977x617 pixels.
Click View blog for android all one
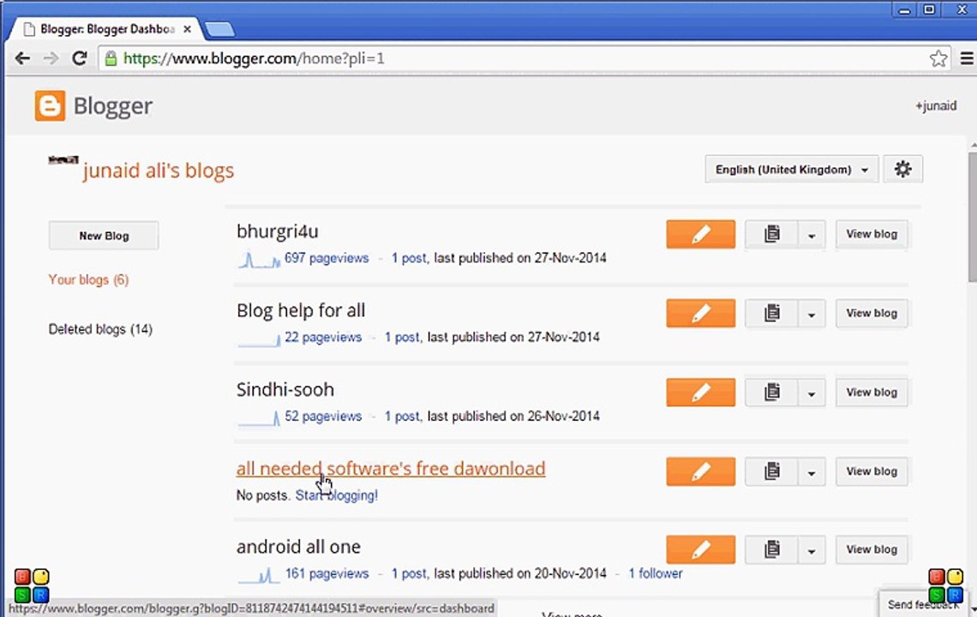[871, 549]
